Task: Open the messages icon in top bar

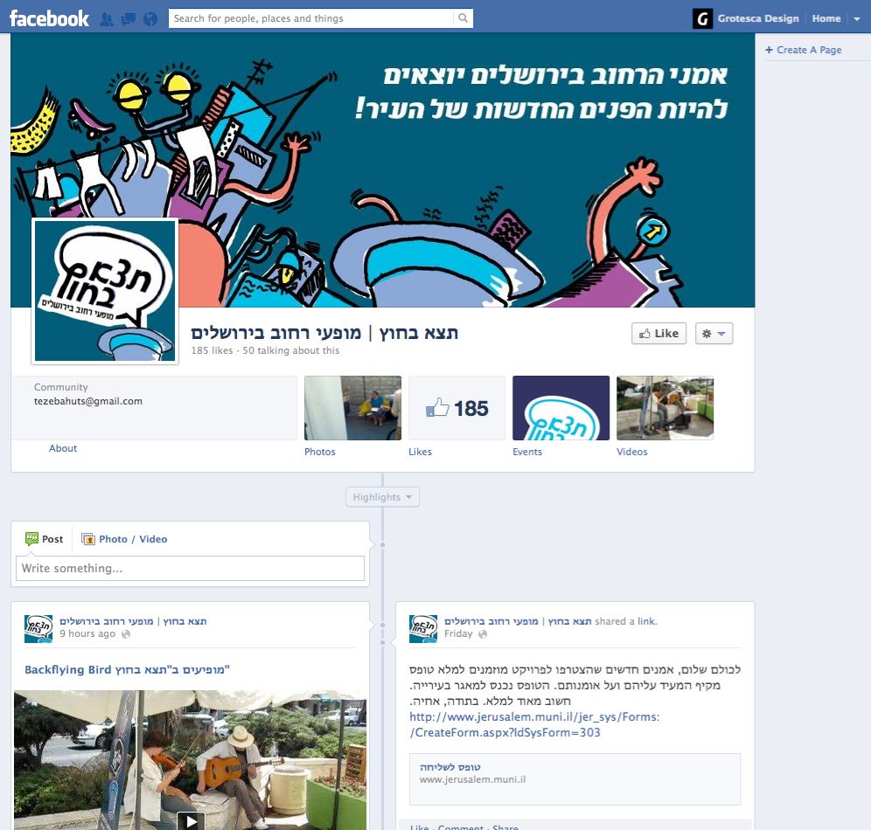Action: pos(129,19)
